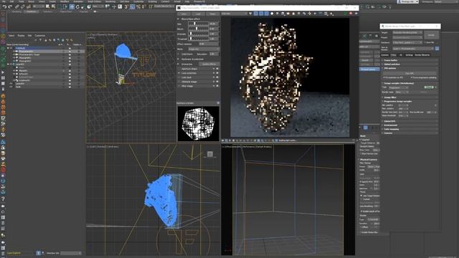The image size is (459, 258).
Task: Click the lock icon beside View to Render
Action: (x=437, y=49)
